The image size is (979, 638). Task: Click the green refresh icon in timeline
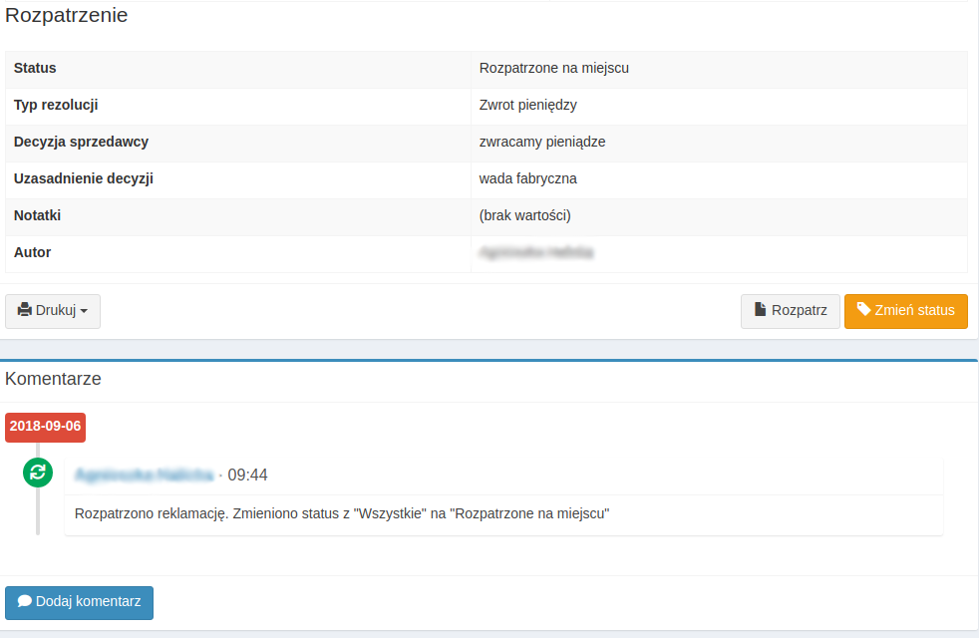(38, 474)
